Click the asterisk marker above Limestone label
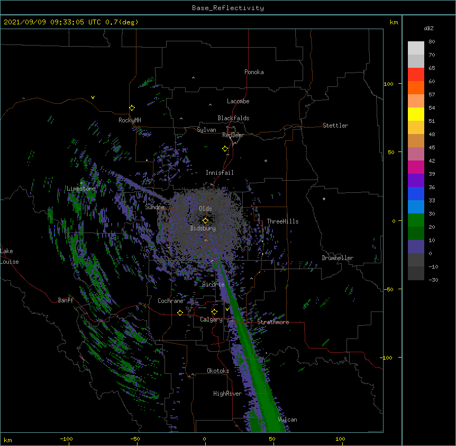Viewport: 456px width, 446px height. coord(81,183)
